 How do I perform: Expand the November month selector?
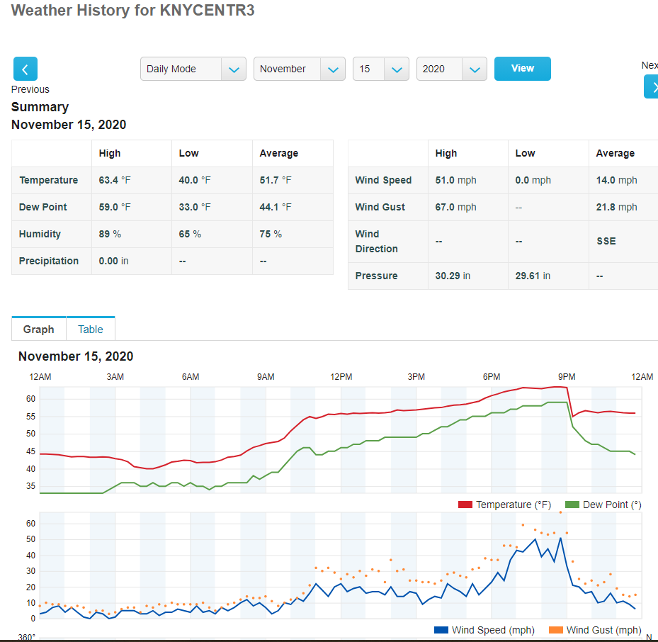point(299,69)
